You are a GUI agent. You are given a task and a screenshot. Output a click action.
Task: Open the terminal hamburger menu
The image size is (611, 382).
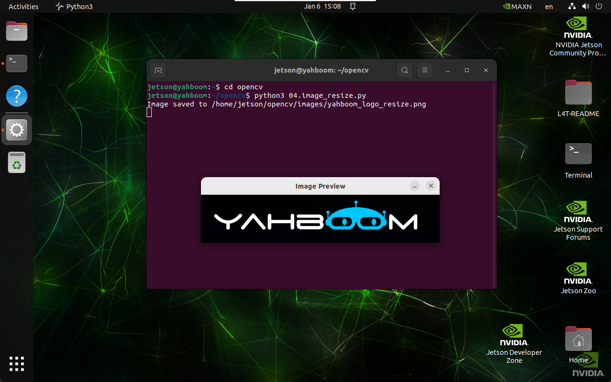coord(424,70)
